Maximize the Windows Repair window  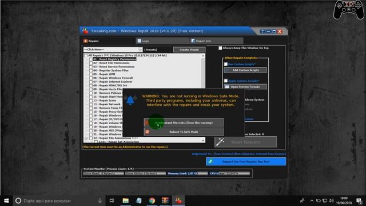pyautogui.click(x=274, y=31)
